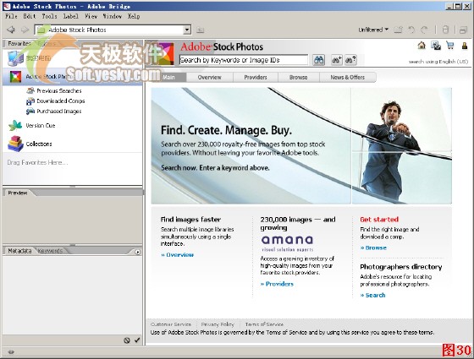Screen dimensions: 474x359
Task: Select Adobe Stock Photos in Favorites
Action: pos(72,77)
